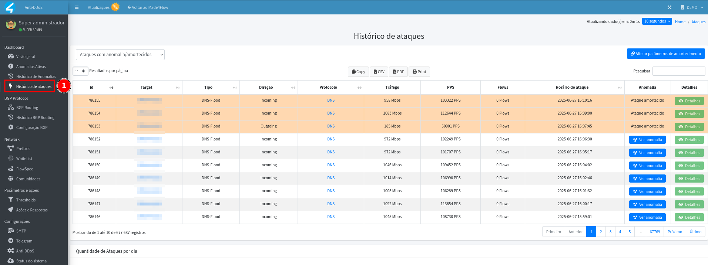708x265 pixels.
Task: Open Anti-DDoS configuration sidebar item
Action: click(25, 251)
